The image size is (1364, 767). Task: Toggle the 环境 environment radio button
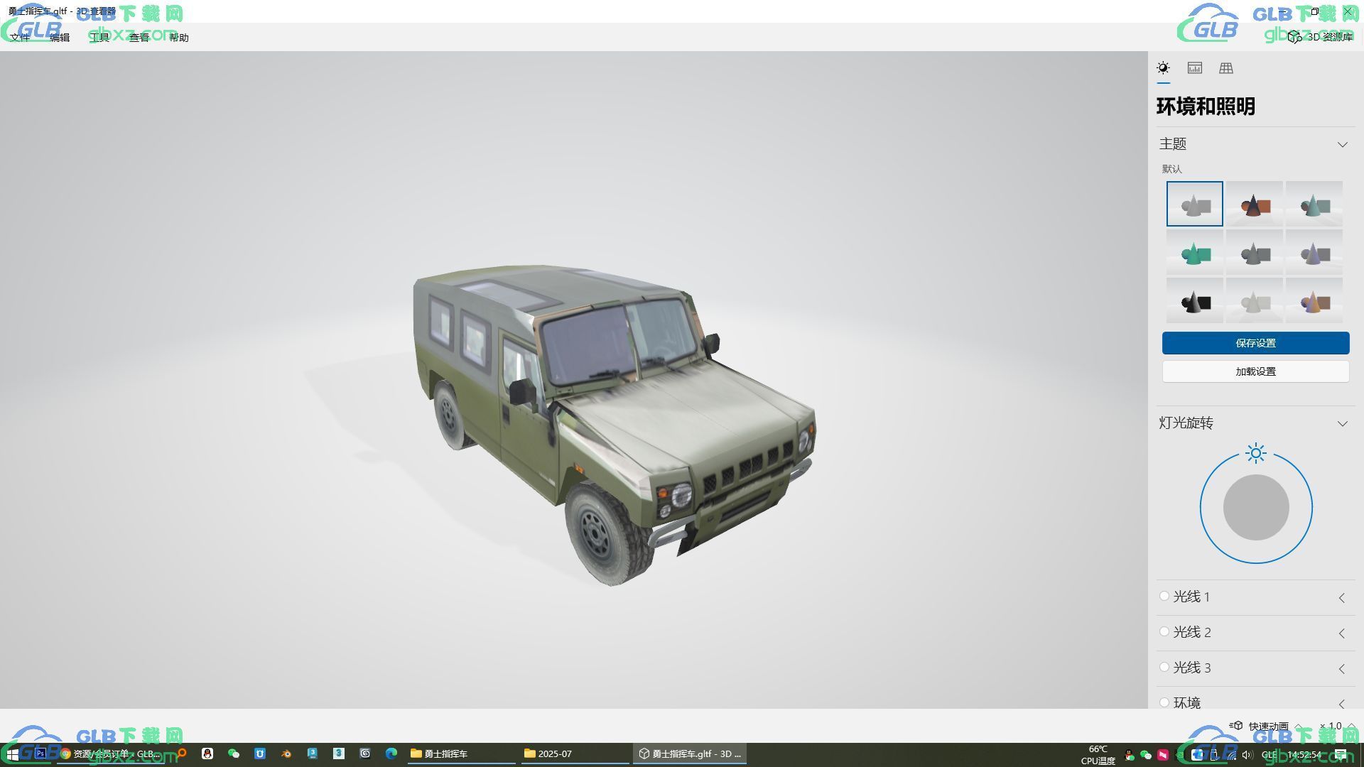[1164, 702]
